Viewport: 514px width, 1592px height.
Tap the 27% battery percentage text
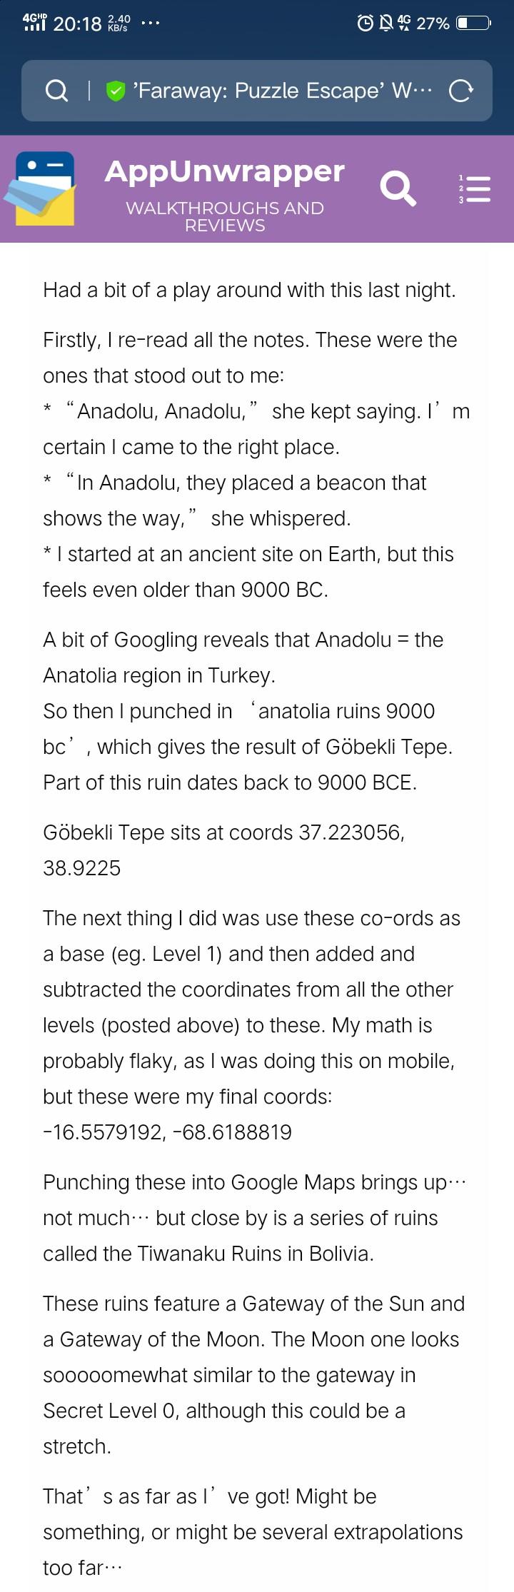[433, 24]
